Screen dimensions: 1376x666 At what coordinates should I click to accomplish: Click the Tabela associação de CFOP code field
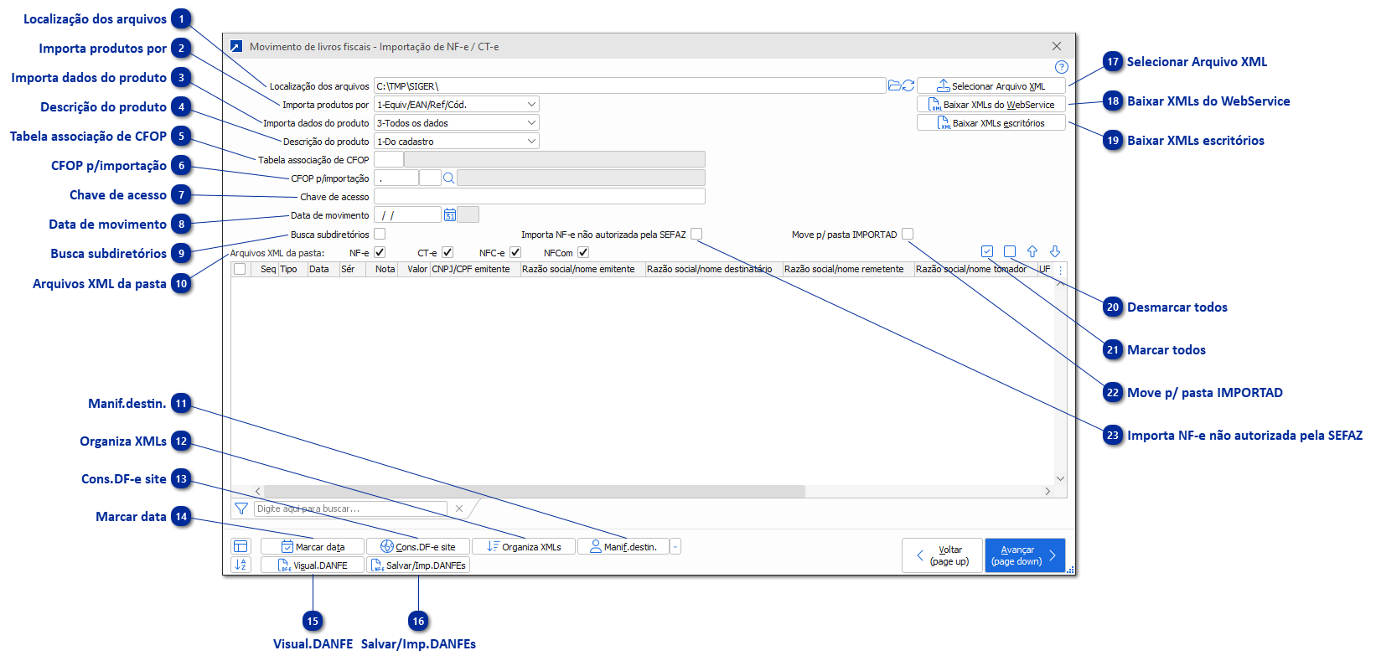[388, 159]
